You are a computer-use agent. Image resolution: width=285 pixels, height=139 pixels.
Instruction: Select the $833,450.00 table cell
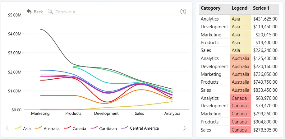point(265,90)
